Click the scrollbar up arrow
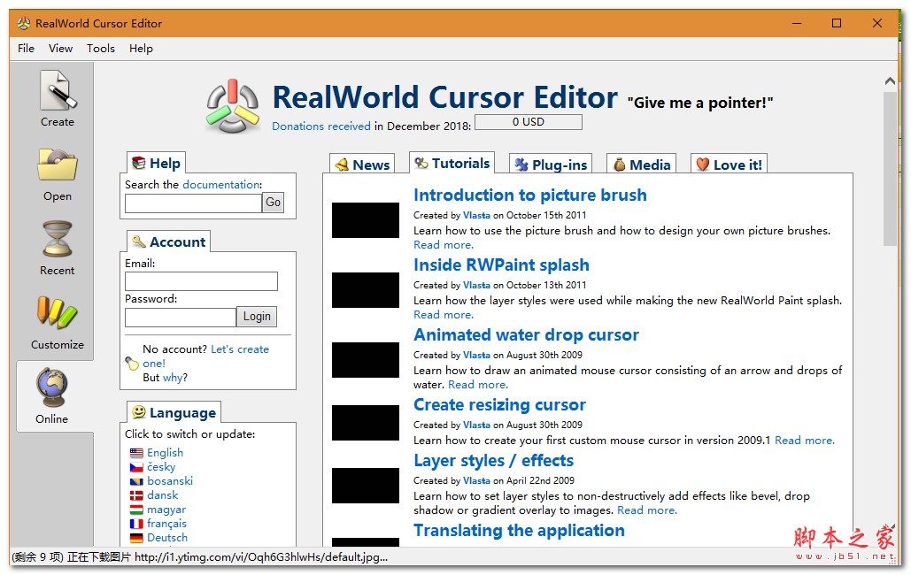 pos(890,82)
